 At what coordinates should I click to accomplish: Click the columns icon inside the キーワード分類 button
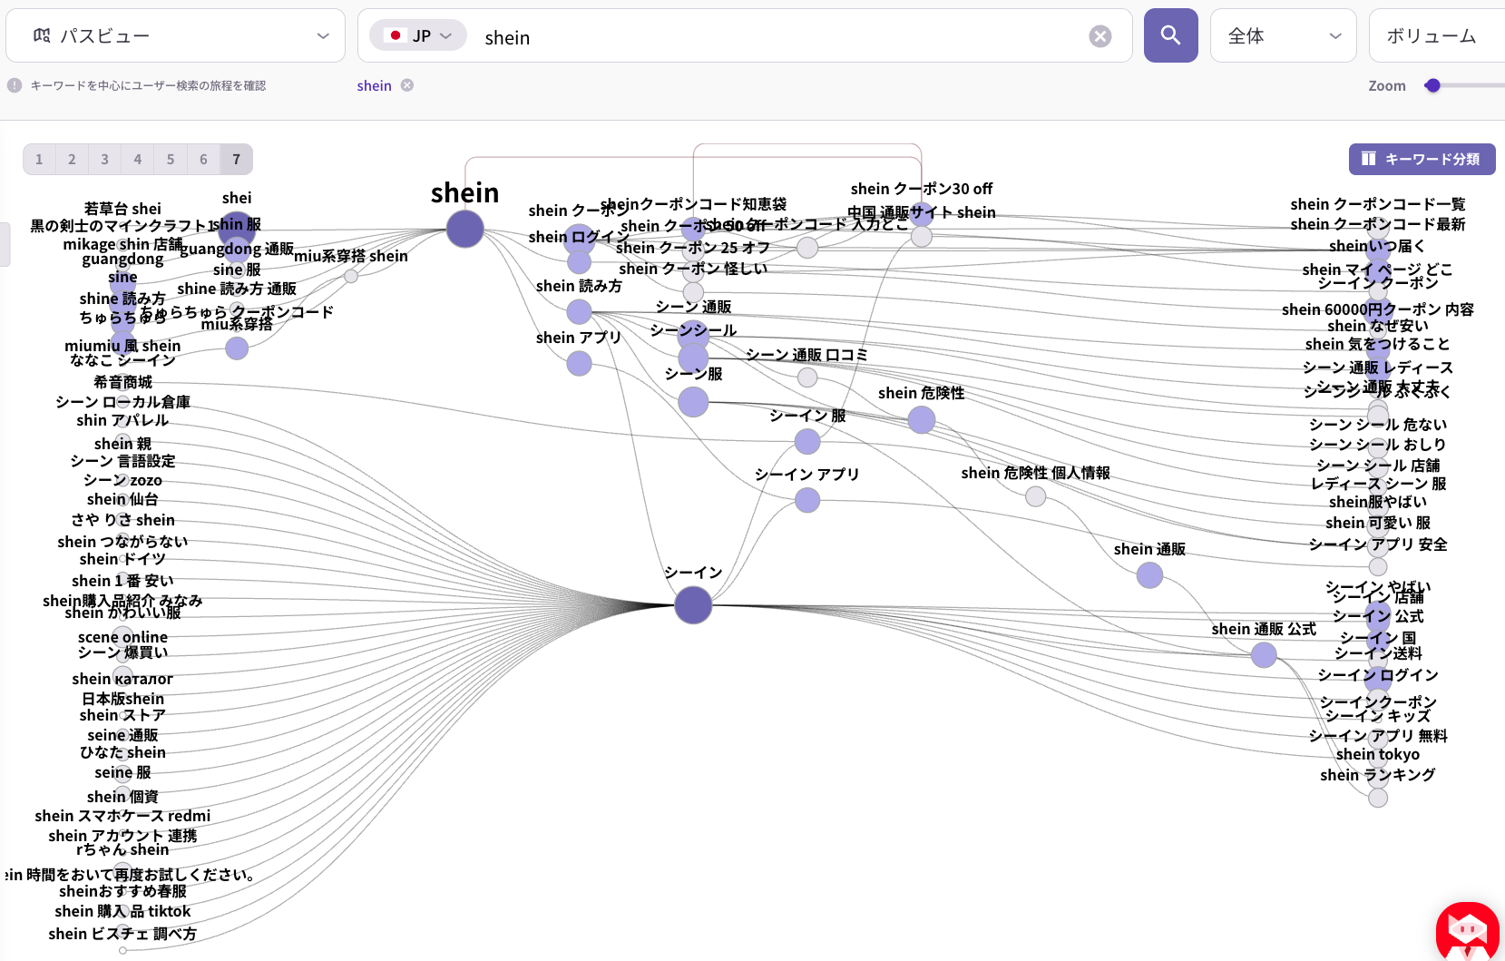[x=1366, y=159]
